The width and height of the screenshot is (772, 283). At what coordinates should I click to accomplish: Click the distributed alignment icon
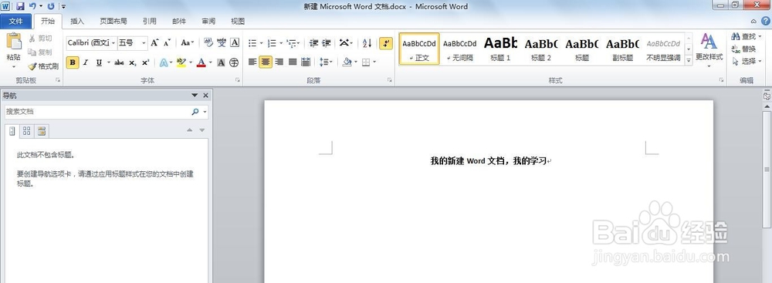(306, 62)
